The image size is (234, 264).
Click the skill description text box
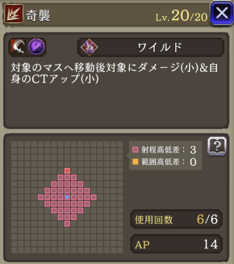(116, 80)
